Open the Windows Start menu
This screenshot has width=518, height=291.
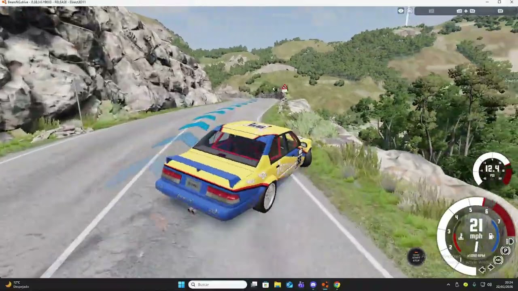pyautogui.click(x=181, y=285)
